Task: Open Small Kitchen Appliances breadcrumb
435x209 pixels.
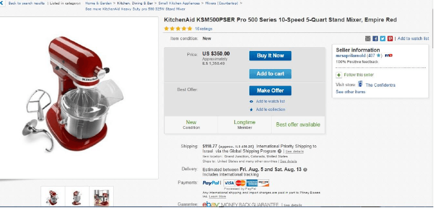Action: click(x=179, y=3)
